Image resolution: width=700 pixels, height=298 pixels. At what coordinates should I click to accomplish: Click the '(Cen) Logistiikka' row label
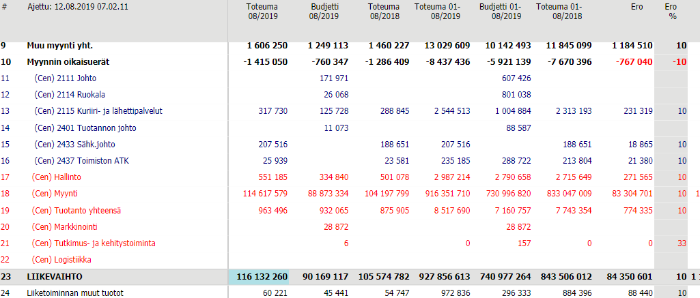66,260
